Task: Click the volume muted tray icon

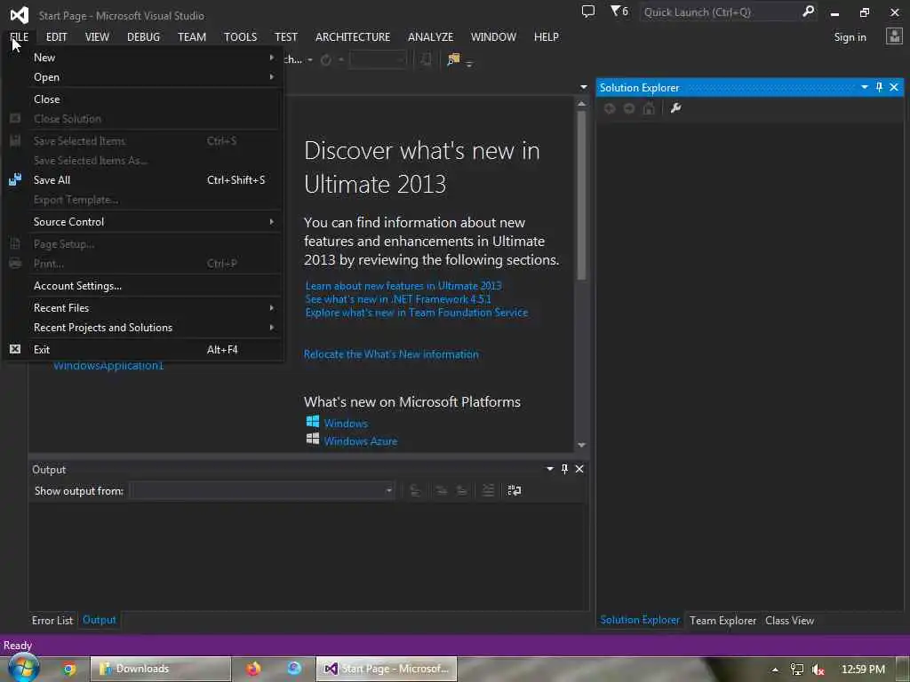Action: click(818, 670)
